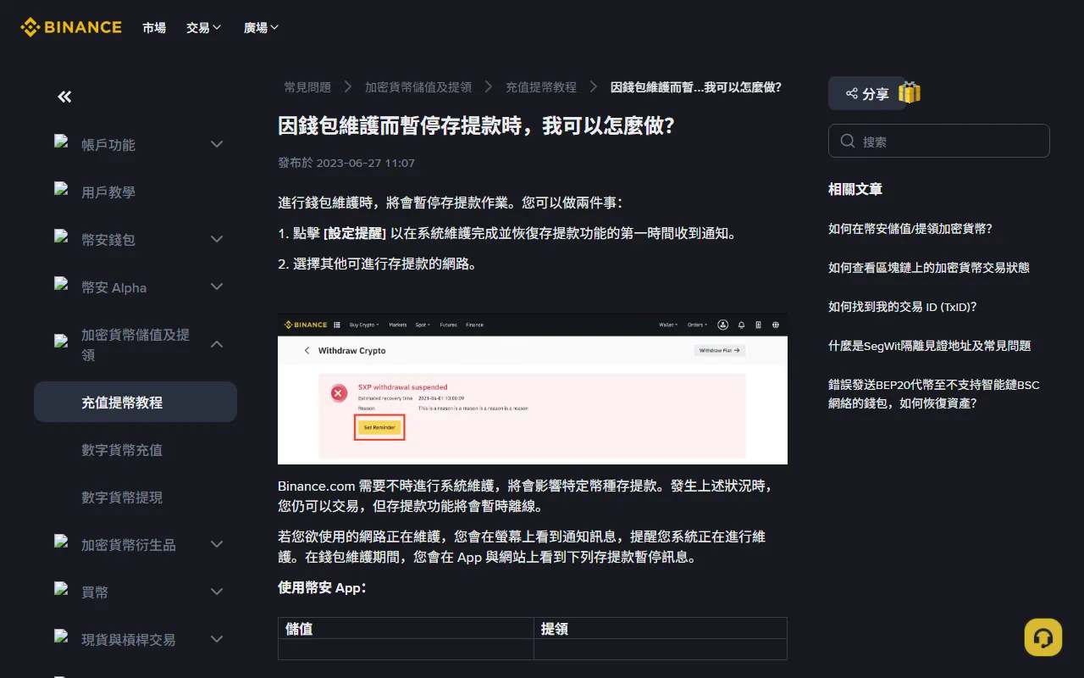The width and height of the screenshot is (1084, 678).
Task: Expand the 幣安 Alpha chevron
Action: click(217, 287)
